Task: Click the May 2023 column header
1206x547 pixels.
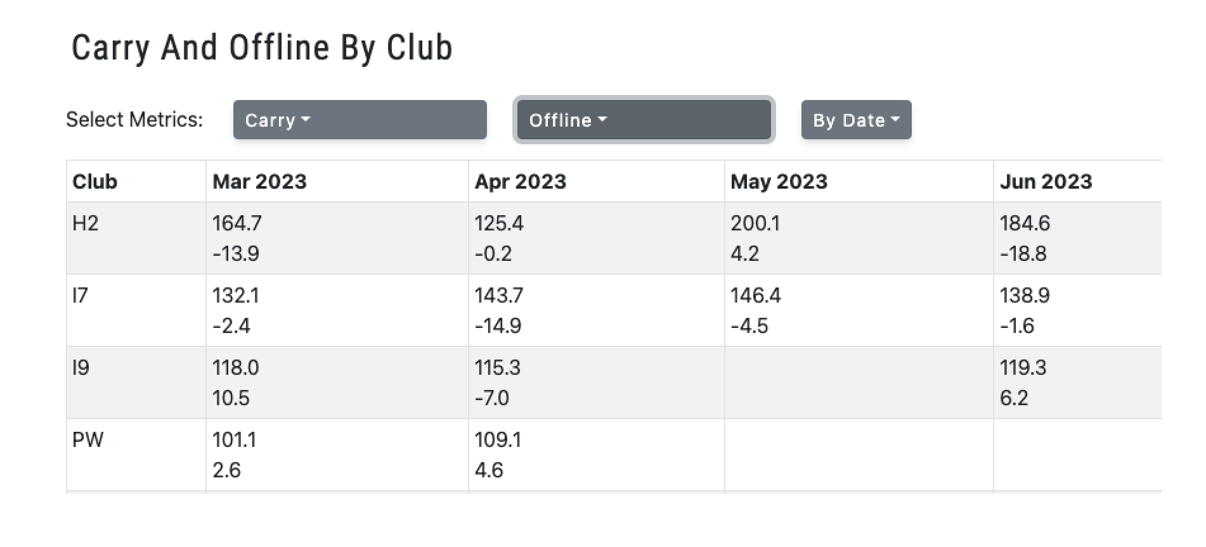Action: tap(779, 182)
